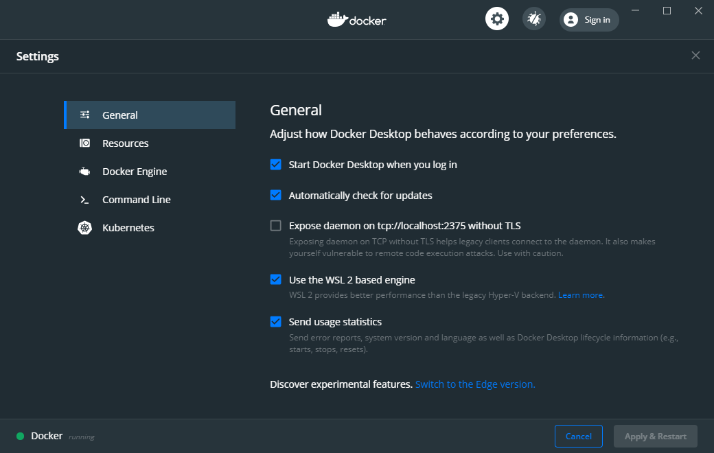This screenshot has width=714, height=453.
Task: Open the troubleshoot bug icon
Action: [533, 19]
